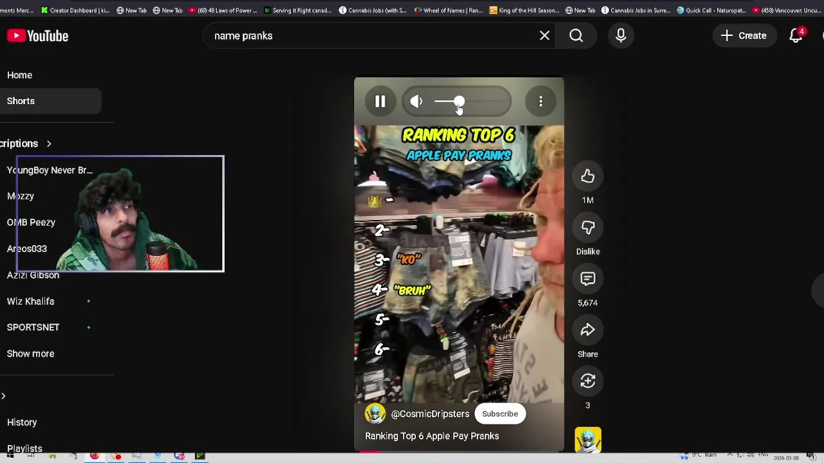Switch to the 'Cannabis Jobs in Surre...' tab
This screenshot has height=463, width=824.
637,10
